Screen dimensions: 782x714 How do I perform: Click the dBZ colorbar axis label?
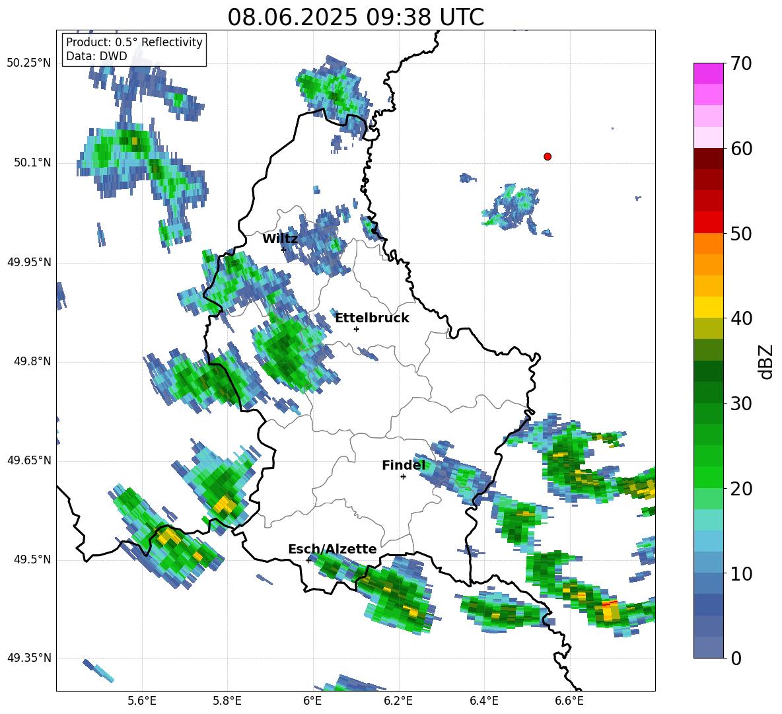767,361
